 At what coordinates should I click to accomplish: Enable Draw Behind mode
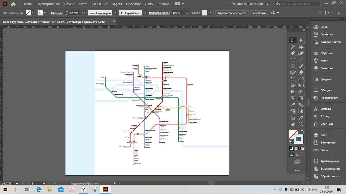coord(297,155)
